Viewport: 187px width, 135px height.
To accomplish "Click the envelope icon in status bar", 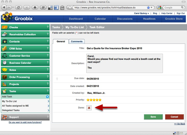I will click(182, 133).
